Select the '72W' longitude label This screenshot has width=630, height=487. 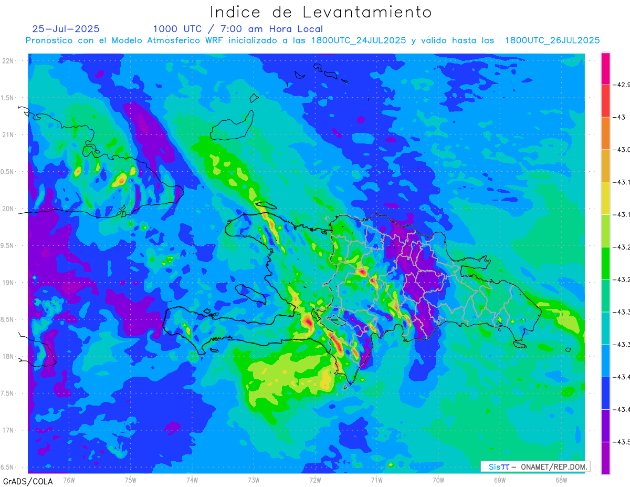tap(315, 480)
